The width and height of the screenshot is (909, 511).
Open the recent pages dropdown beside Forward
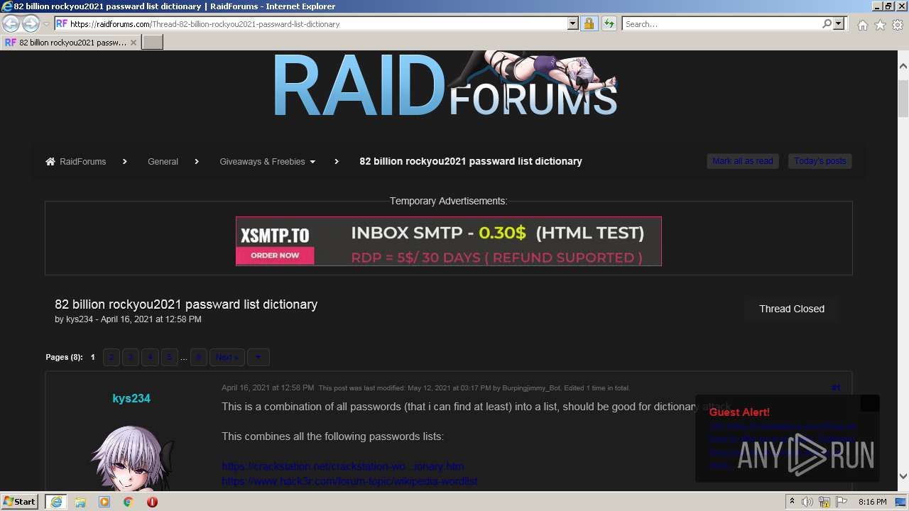(x=46, y=24)
